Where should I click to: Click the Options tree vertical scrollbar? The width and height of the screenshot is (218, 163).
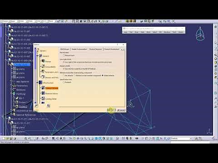pos(35,76)
